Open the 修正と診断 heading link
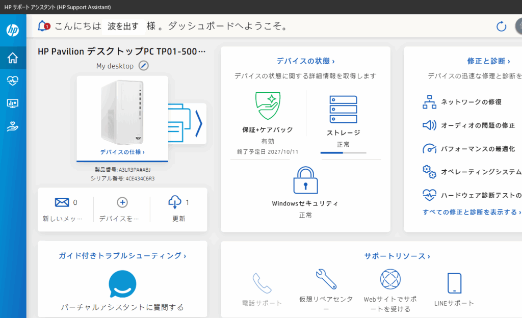Viewport: 522px width, 318px height. (488, 61)
